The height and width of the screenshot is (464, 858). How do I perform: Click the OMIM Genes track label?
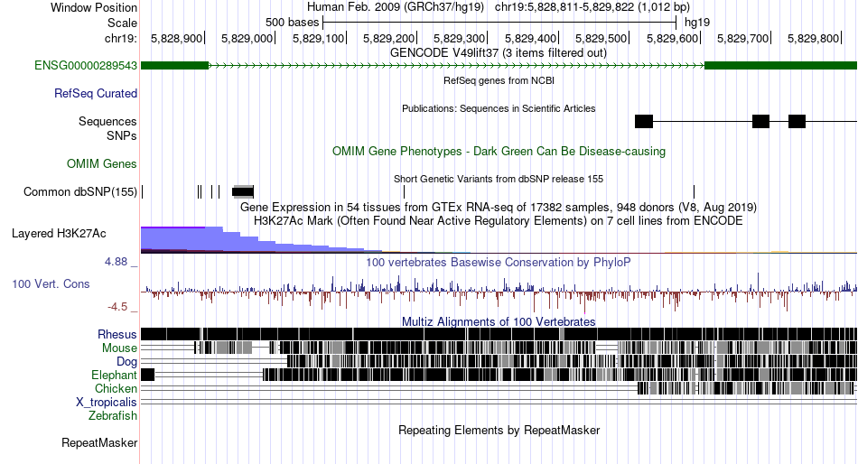tap(102, 163)
